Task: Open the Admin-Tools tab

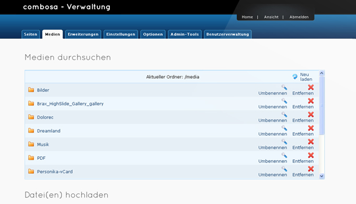Action: (185, 34)
